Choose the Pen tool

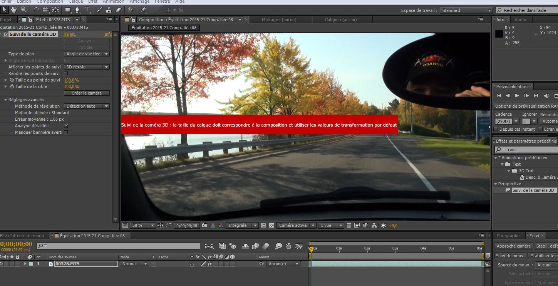click(77, 10)
